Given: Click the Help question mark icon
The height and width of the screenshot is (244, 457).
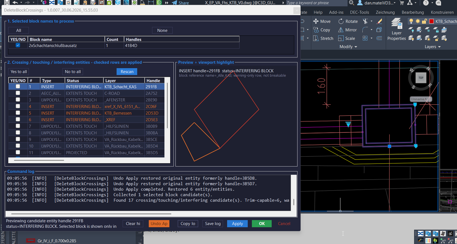Looking at the screenshot, I should pyautogui.click(x=426, y=3).
